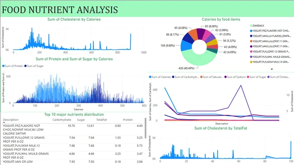Click the Sum of Choles... legend item

click(278, 77)
